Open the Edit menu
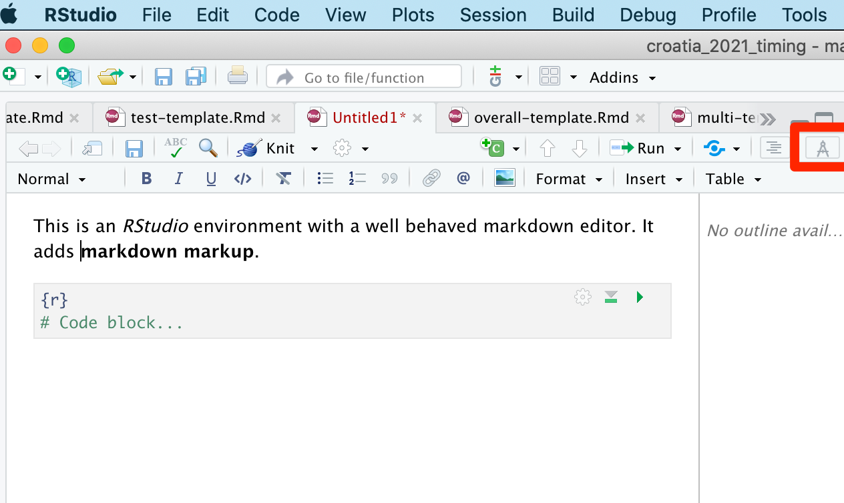Viewport: 844px width, 503px height. click(213, 15)
